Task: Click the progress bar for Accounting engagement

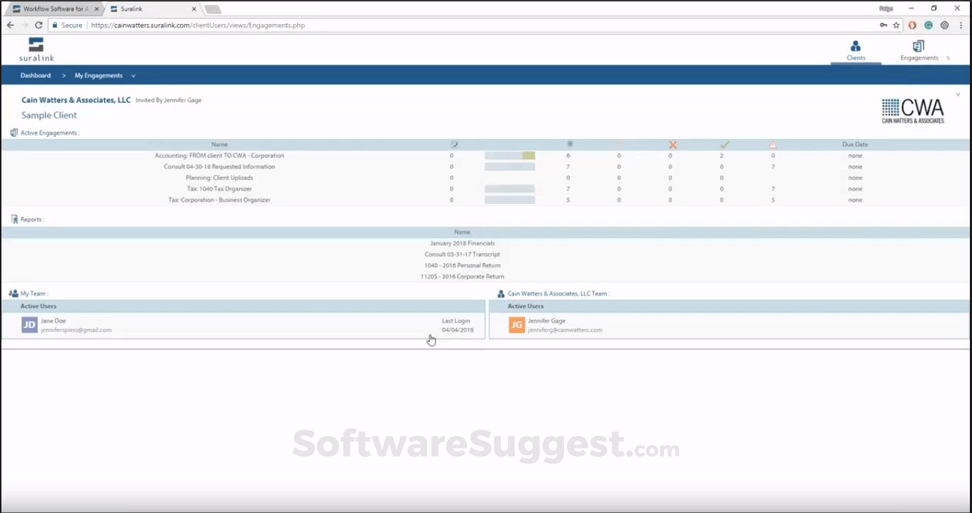Action: (x=509, y=155)
